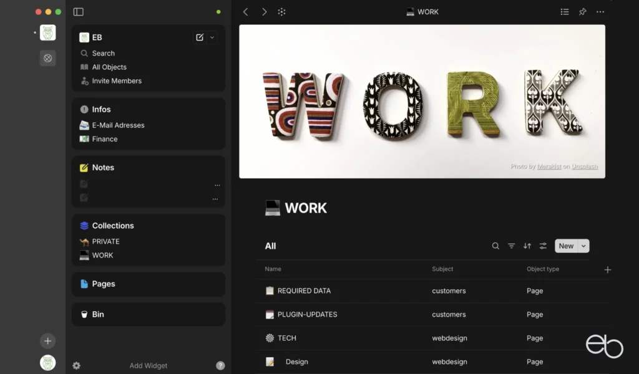Open view settings sliders icon

point(544,246)
